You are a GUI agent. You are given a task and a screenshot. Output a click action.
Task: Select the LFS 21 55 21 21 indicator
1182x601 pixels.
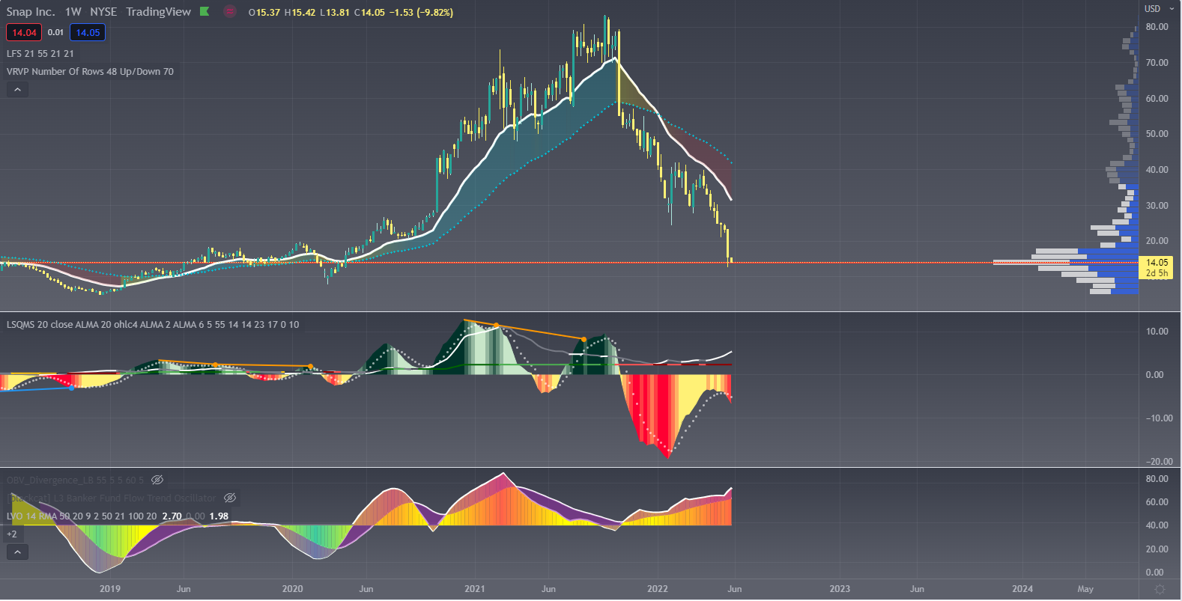[40, 54]
